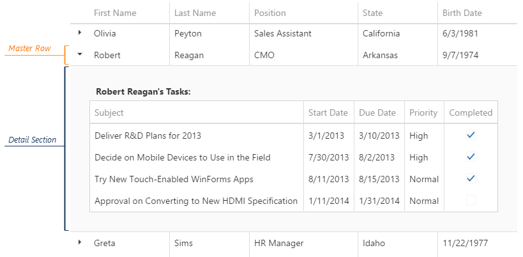Collapse Robert Reagan's detail section

80,54
